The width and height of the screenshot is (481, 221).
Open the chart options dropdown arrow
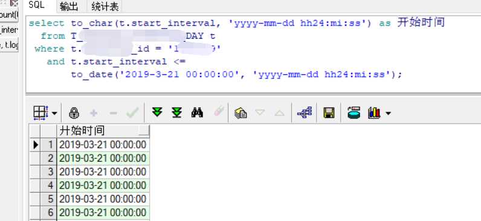click(388, 114)
